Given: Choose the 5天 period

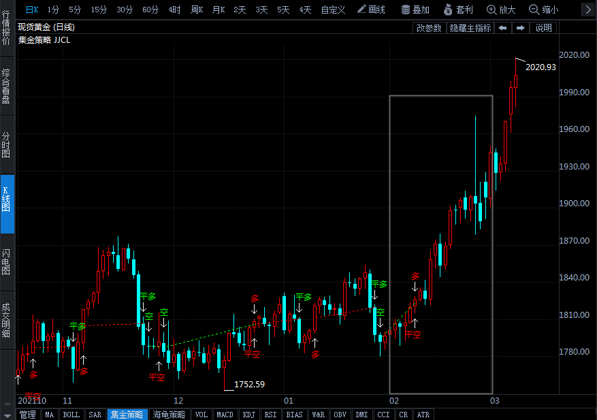Looking at the screenshot, I should tap(283, 10).
